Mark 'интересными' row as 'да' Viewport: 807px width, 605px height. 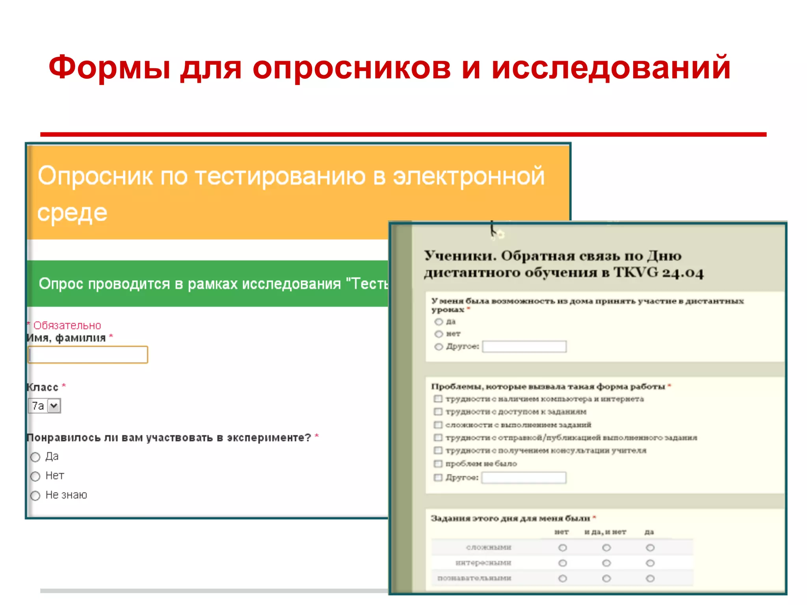click(650, 563)
